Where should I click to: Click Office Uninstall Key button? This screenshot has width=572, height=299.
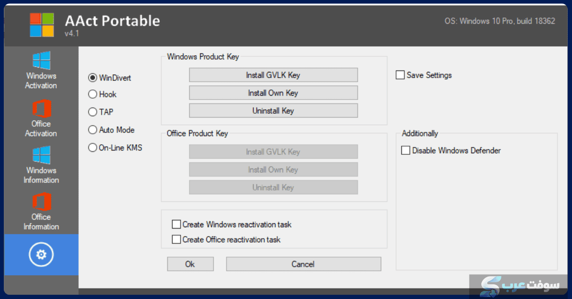(273, 187)
